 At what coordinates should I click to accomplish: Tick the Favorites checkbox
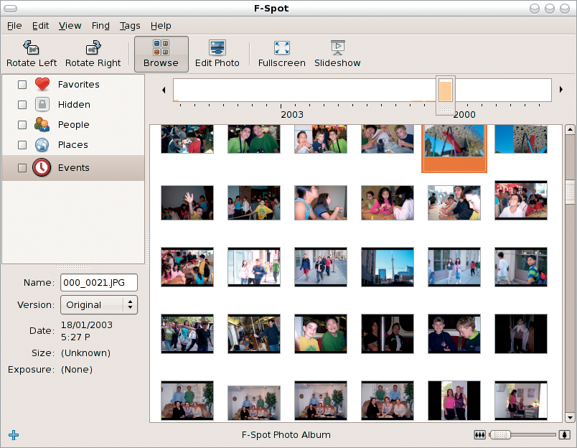click(x=22, y=85)
